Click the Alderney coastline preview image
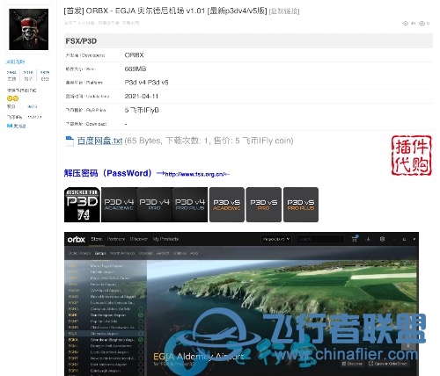 tap(282, 318)
